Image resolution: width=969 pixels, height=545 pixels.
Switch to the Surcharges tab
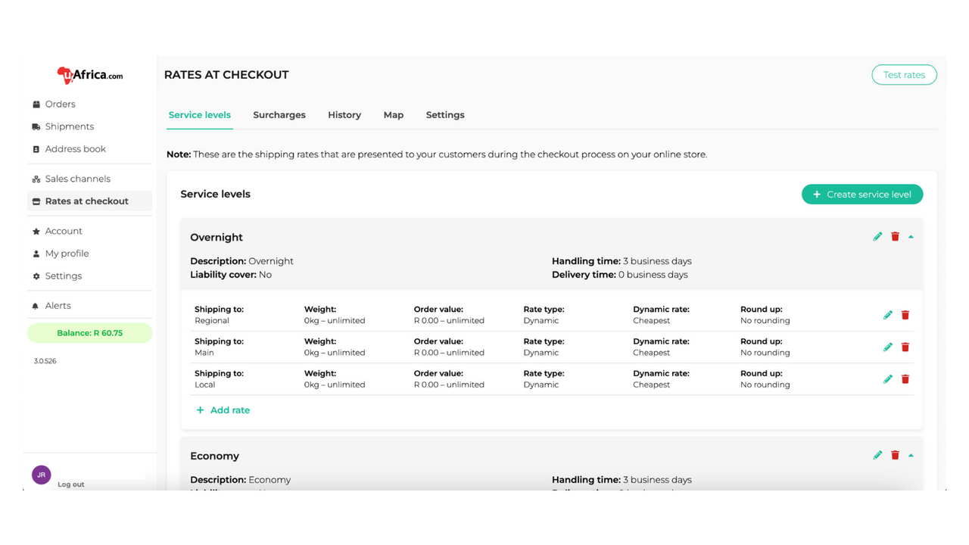click(279, 115)
